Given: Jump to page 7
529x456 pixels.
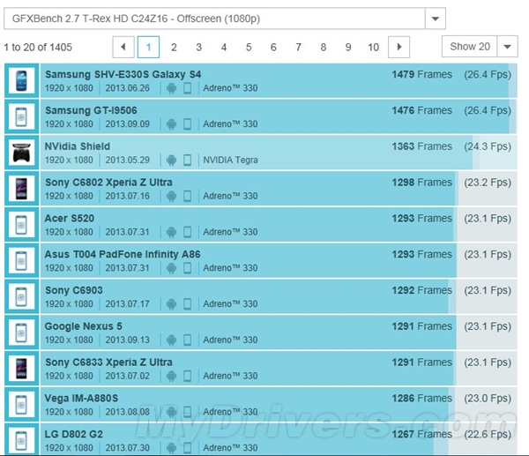Looking at the screenshot, I should 299,48.
